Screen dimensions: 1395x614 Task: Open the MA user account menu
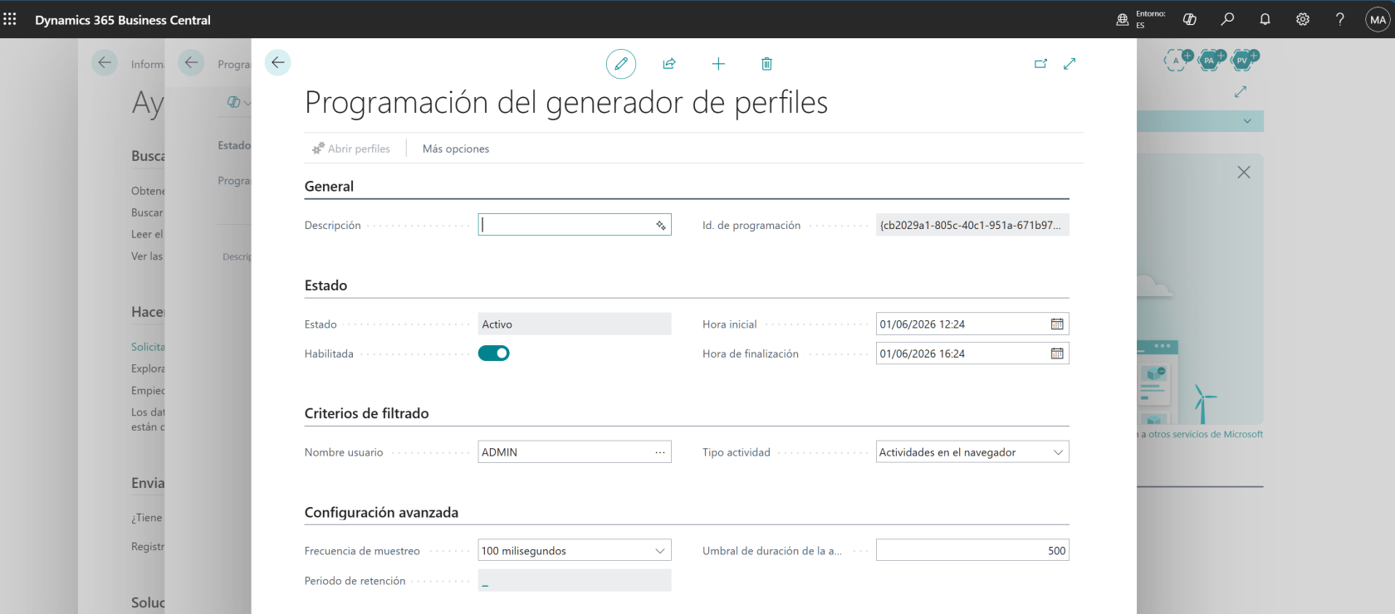coord(1378,19)
